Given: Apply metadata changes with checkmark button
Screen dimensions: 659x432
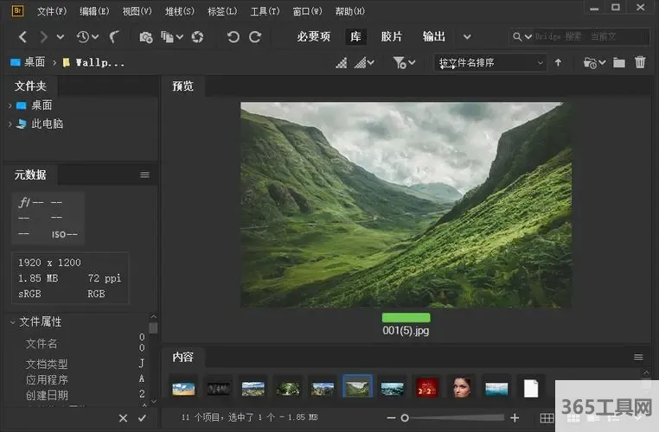Looking at the screenshot, I should coord(143,418).
